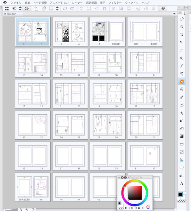191x211 pixels.
Task: Open the tool palette menu icon at its top
Action: pyautogui.click(x=180, y=12)
